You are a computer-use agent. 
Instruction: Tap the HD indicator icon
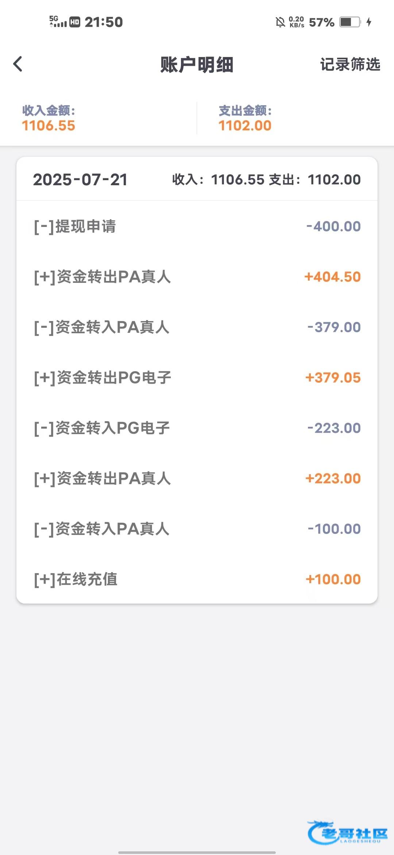[75, 22]
